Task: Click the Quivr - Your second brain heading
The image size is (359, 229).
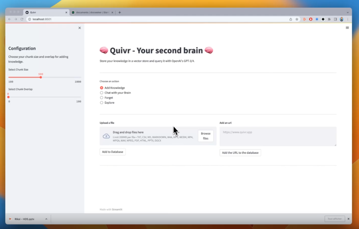Action: click(x=156, y=51)
